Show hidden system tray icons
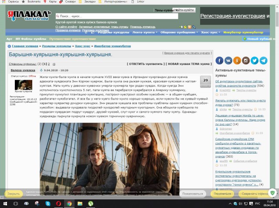Screen dimensions: 279x208 [230, 204]
